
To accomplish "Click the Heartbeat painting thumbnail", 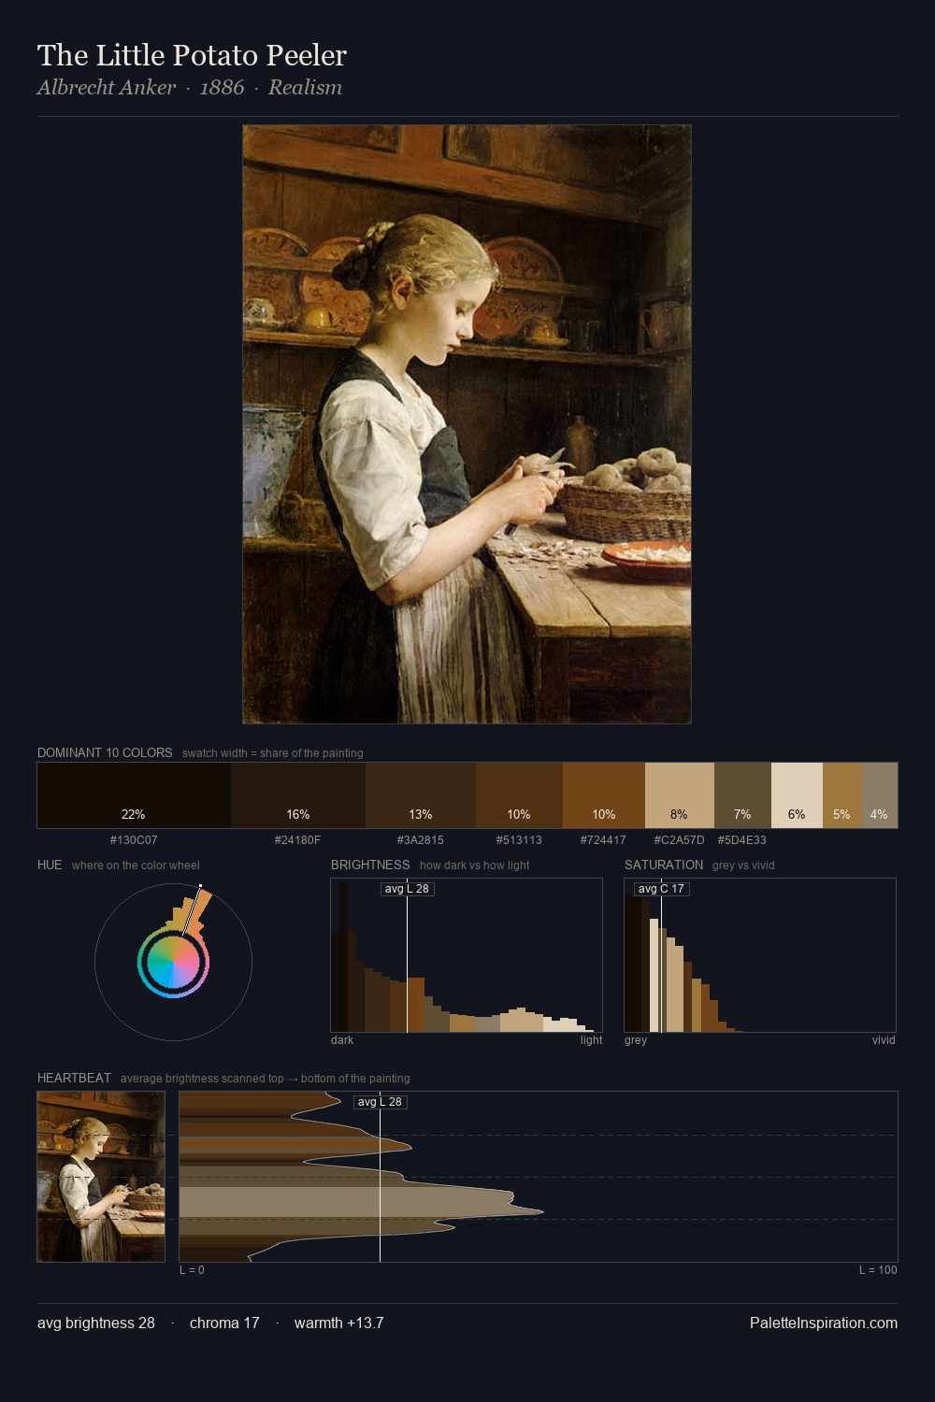I will click(x=101, y=1177).
